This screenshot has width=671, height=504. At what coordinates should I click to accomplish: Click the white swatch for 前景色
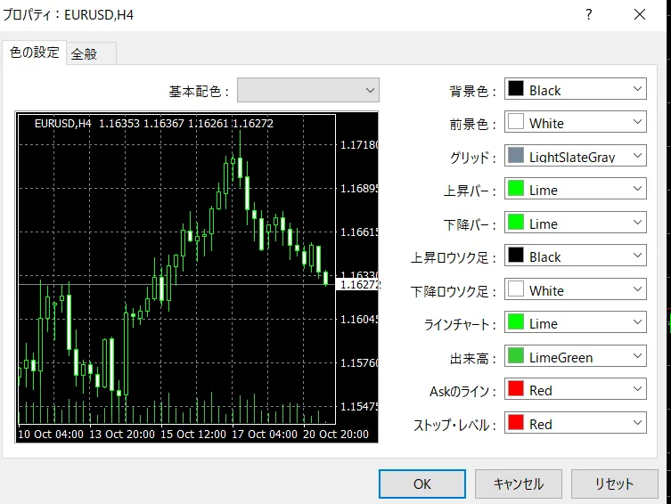pyautogui.click(x=516, y=122)
